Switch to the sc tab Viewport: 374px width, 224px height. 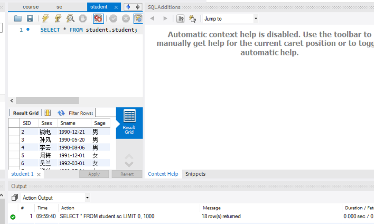coord(59,7)
